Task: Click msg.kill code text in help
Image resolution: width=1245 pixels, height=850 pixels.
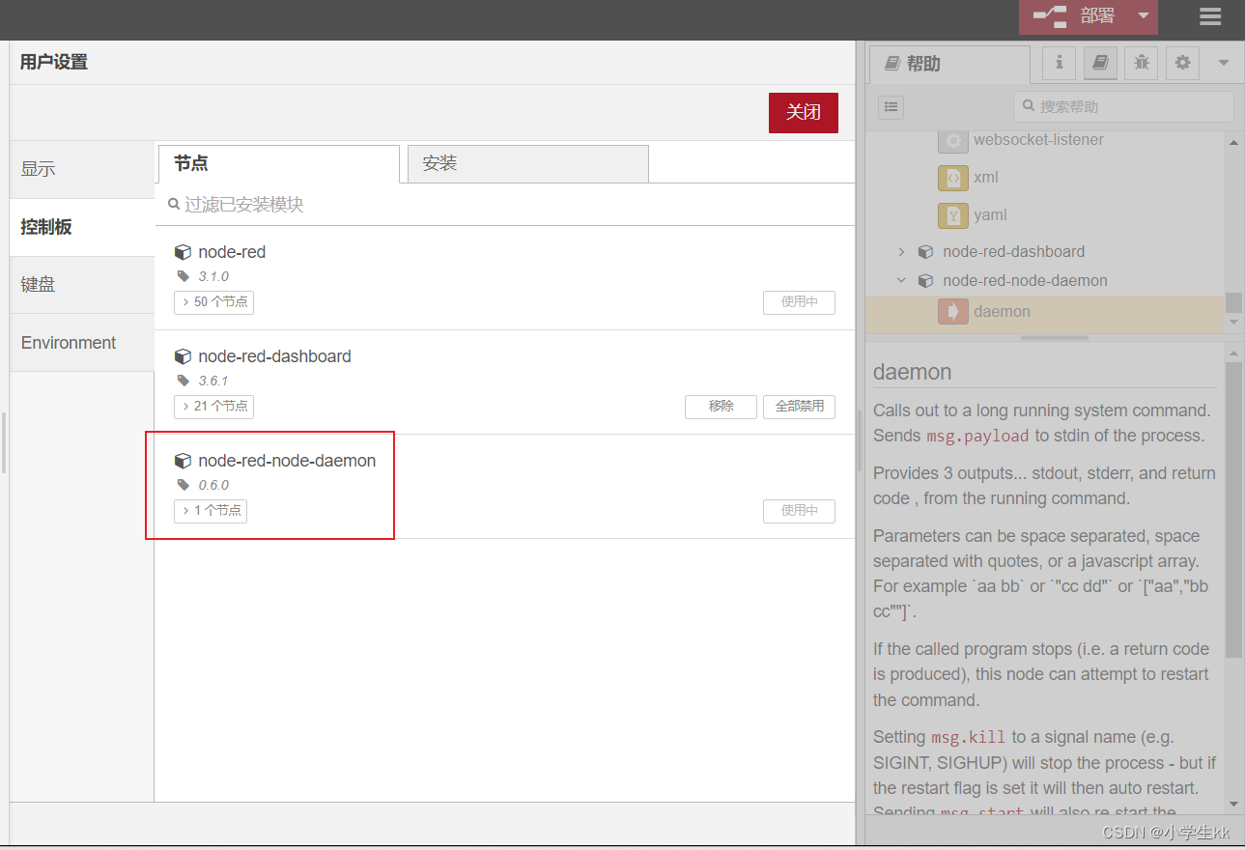Action: (968, 738)
